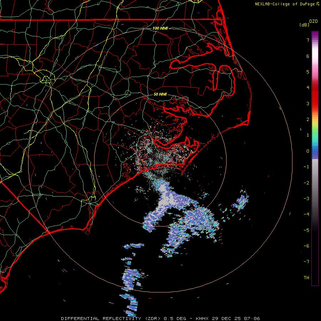Click the 'TH' threshold label on scale
Image resolution: width=321 pixels, height=321 pixels.
306,278
